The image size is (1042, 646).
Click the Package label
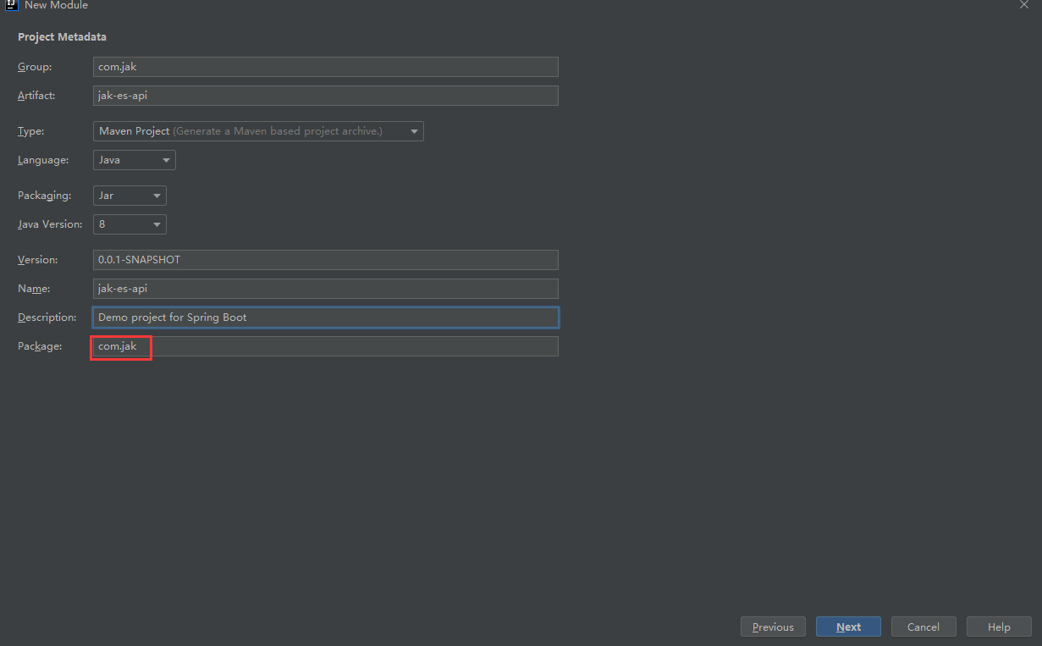[x=40, y=346]
